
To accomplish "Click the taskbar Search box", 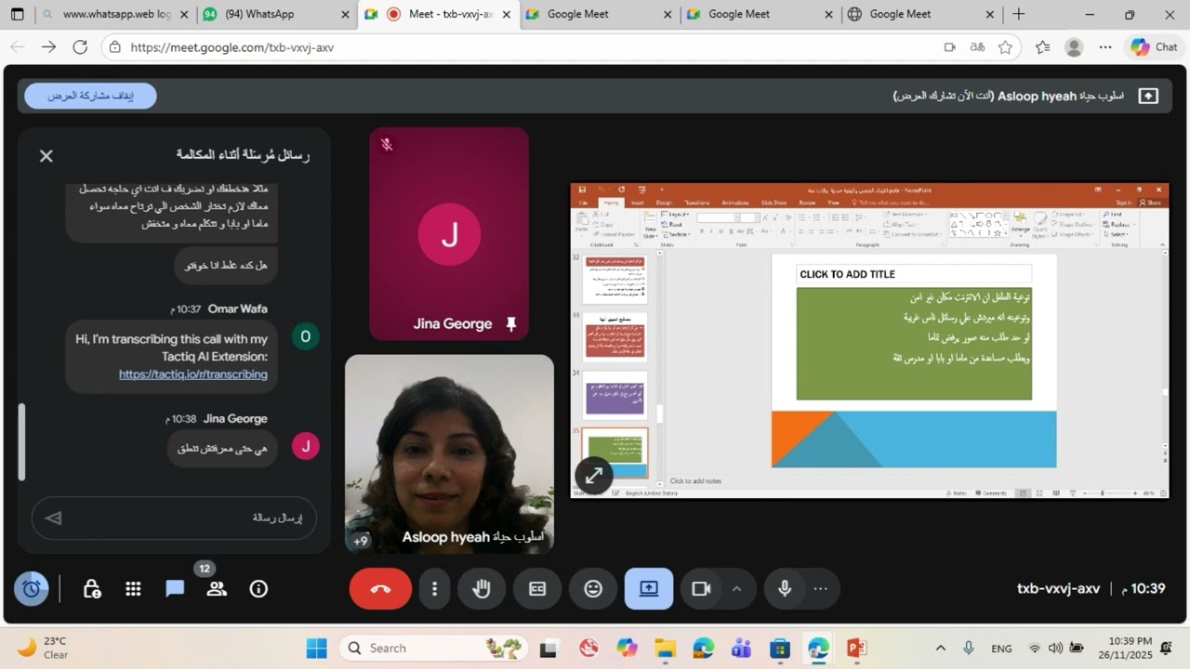I will click(433, 648).
